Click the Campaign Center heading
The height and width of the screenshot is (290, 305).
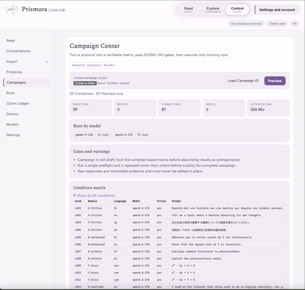click(95, 46)
